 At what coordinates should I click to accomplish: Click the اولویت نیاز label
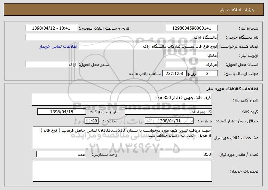tap(249, 56)
